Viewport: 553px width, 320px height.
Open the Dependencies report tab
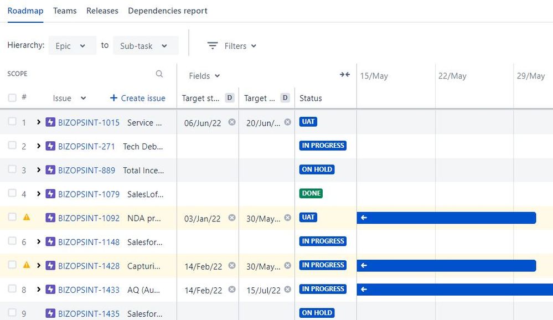point(168,11)
